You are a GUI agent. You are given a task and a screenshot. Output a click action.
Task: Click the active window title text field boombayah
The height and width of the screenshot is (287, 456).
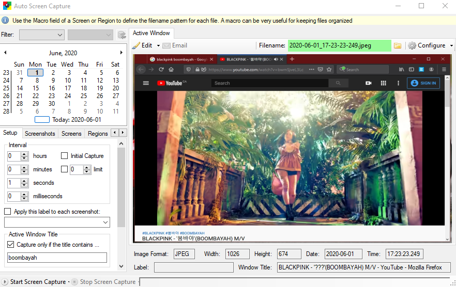[57, 258]
